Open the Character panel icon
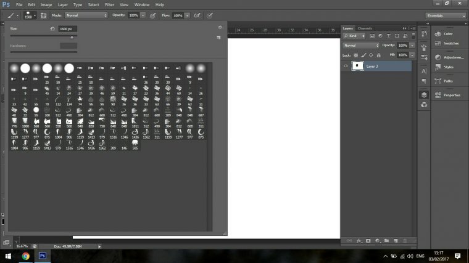This screenshot has height=263, width=469. click(x=424, y=71)
